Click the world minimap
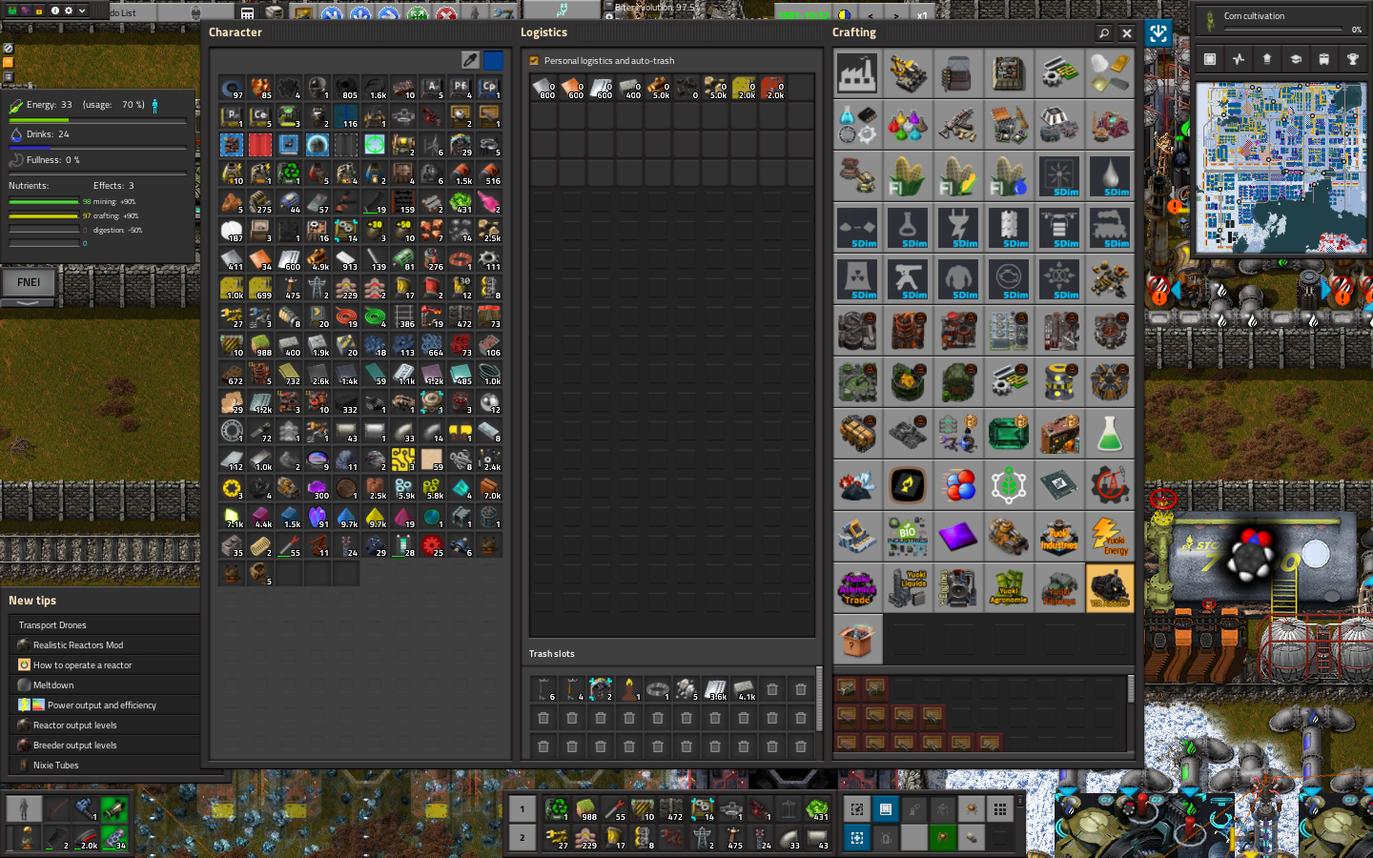Image resolution: width=1373 pixels, height=858 pixels. click(x=1280, y=168)
